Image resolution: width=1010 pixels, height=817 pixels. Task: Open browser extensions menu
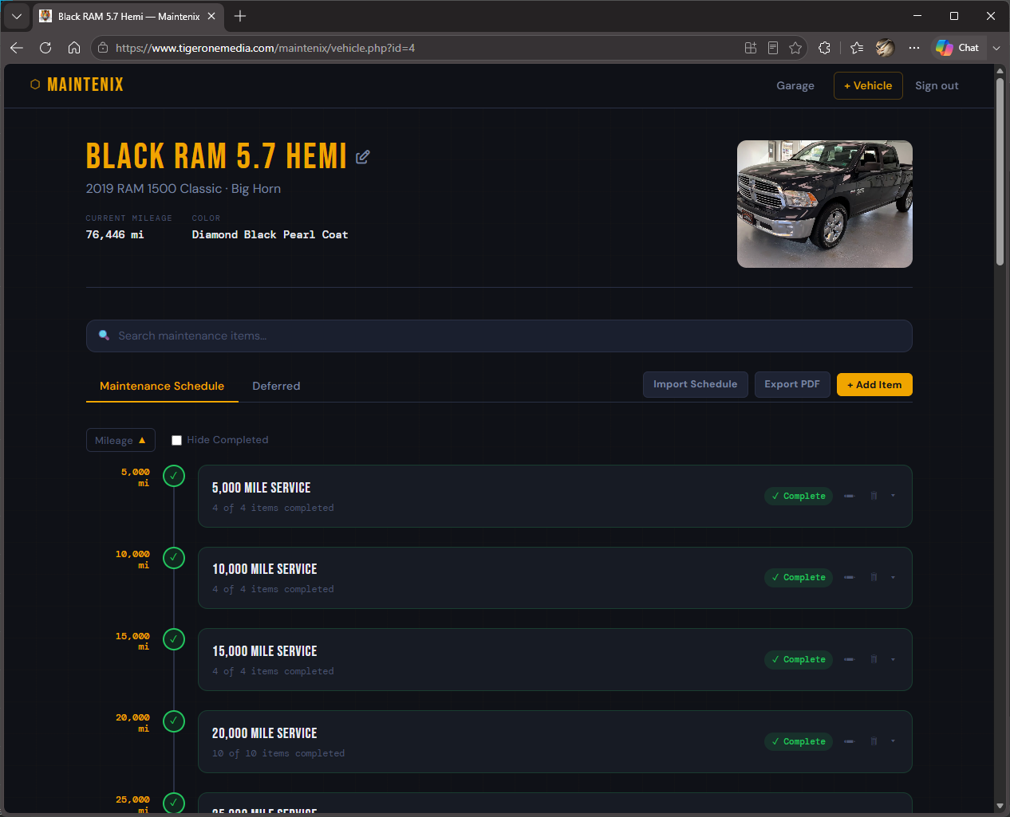click(824, 48)
